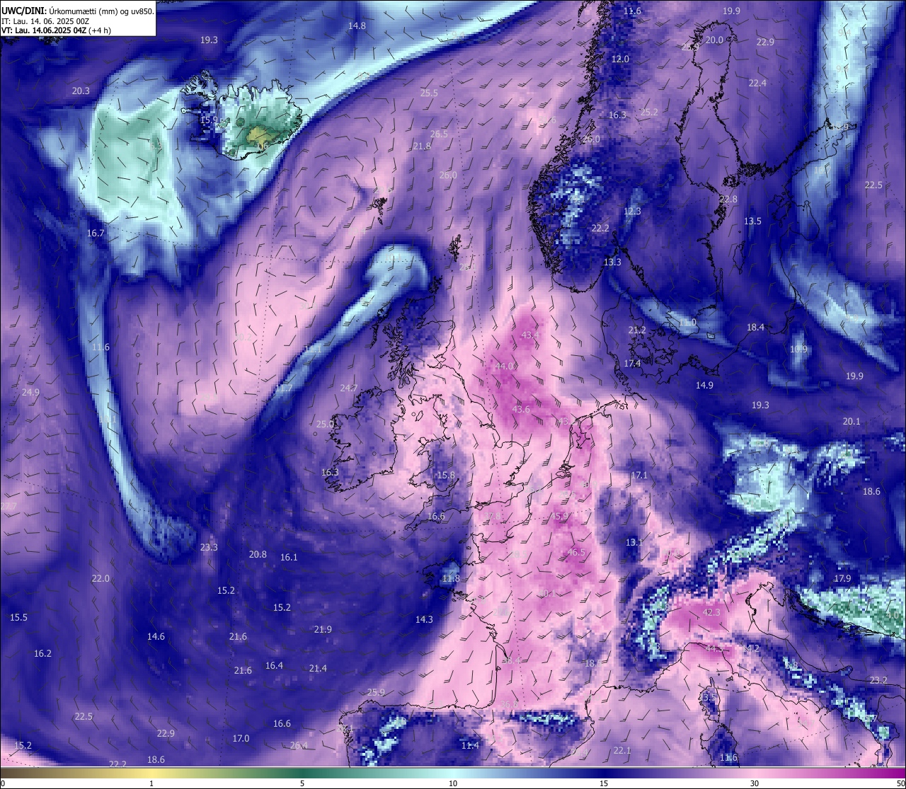Click the 24.7 value label
This screenshot has height=789, width=906.
(x=349, y=388)
